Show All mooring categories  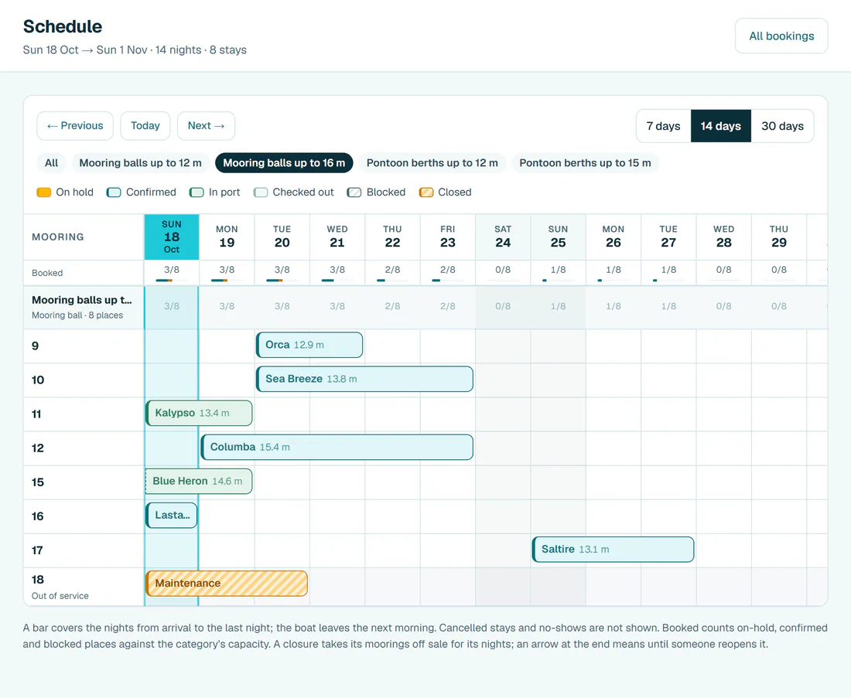pos(52,162)
